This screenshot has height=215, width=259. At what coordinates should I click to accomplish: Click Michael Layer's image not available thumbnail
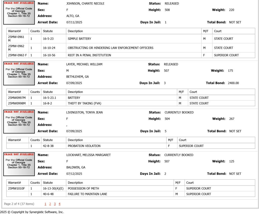pyautogui.click(x=19, y=73)
